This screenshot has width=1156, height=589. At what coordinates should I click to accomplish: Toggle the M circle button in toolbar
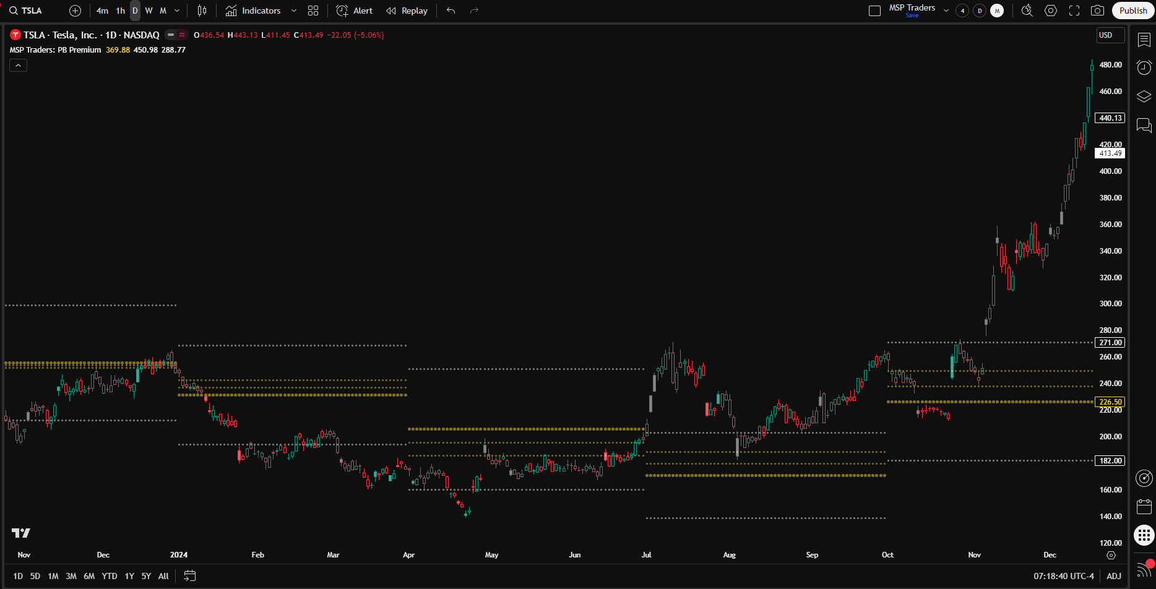coord(997,11)
